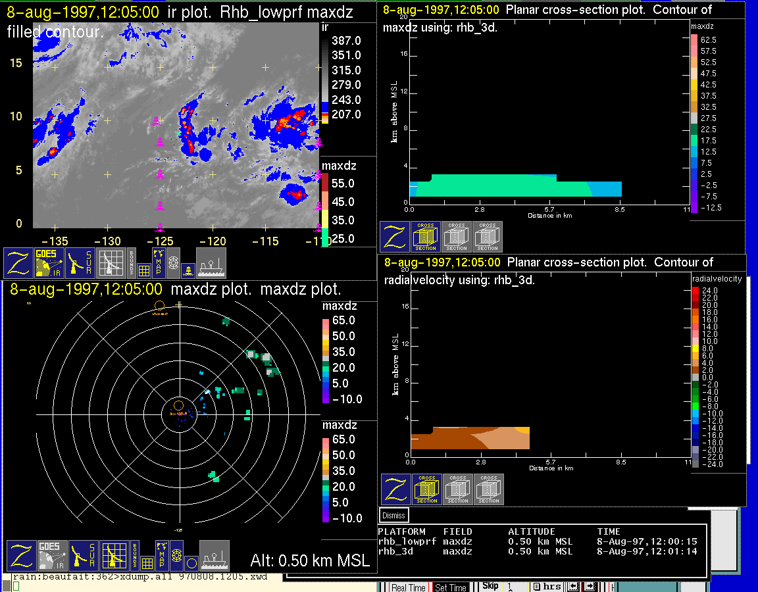Click the gray GOES IR icon under maxdz plot
Image resolution: width=758 pixels, height=592 pixels.
[x=53, y=555]
